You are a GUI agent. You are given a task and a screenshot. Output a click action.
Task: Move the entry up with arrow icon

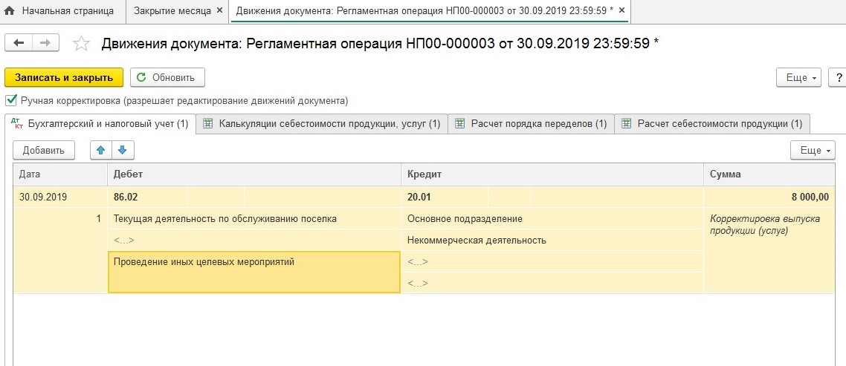click(100, 150)
